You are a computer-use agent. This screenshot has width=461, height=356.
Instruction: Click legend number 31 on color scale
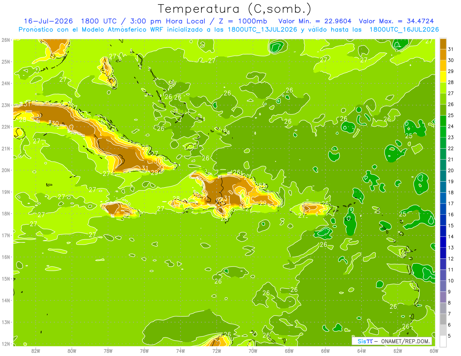451,49
